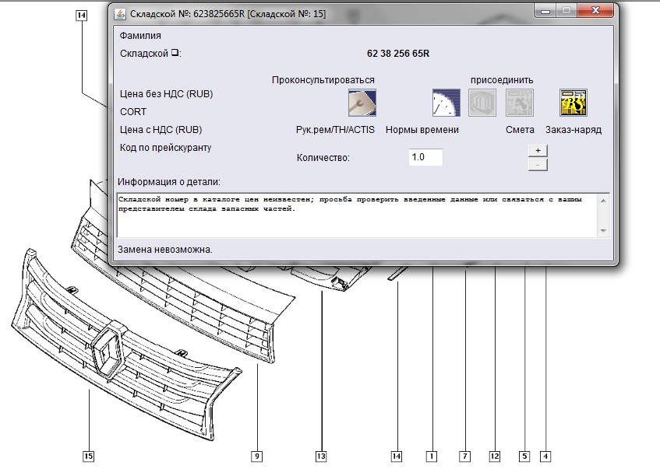Click the Количество quantity input field
Viewport: 660px width, 469px height.
[425, 157]
